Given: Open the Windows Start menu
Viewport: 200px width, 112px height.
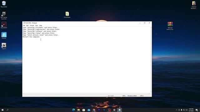Looking at the screenshot, I should tap(2, 110).
